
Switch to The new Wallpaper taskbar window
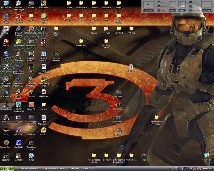[29, 169]
